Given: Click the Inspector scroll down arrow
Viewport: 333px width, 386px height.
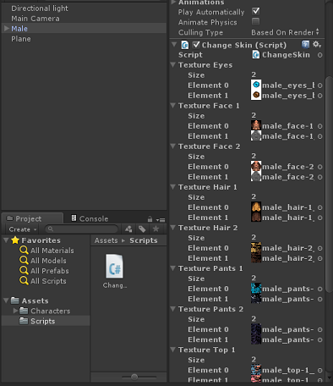Looking at the screenshot, I should 329,378.
